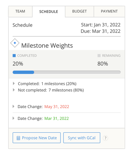Click the Propose New Date button

coord(37,138)
